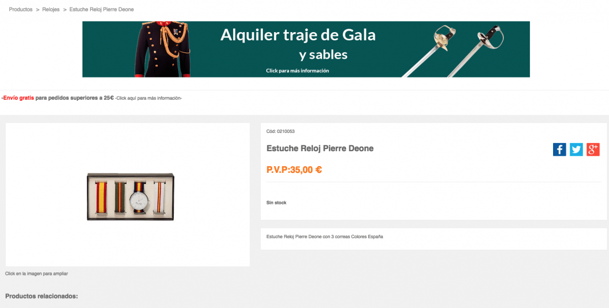Viewport: 609px width, 308px height.
Task: Open the Alquiler traje de Gala headline
Action: point(298,35)
